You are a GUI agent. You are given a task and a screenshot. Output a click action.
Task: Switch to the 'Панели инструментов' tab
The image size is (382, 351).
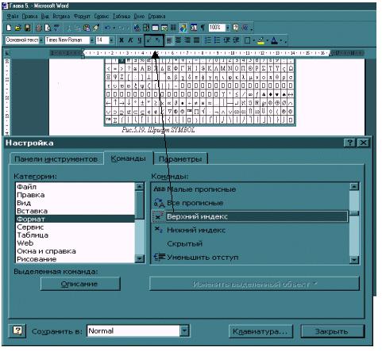(x=56, y=158)
